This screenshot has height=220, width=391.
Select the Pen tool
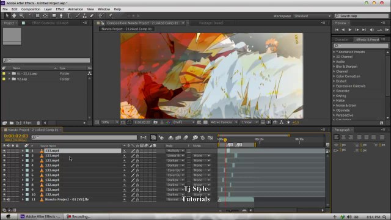point(61,16)
